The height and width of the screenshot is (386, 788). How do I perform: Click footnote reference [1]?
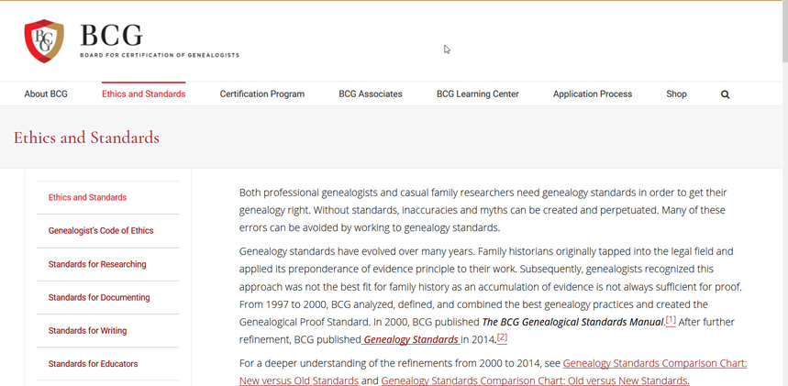point(671,321)
